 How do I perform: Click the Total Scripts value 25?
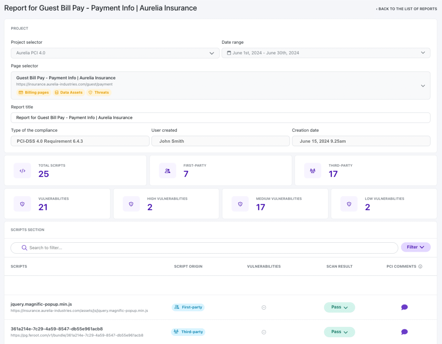44,174
